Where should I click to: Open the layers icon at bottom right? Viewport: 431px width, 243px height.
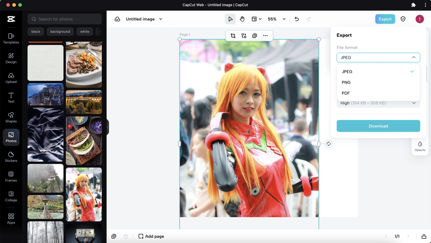(x=424, y=236)
